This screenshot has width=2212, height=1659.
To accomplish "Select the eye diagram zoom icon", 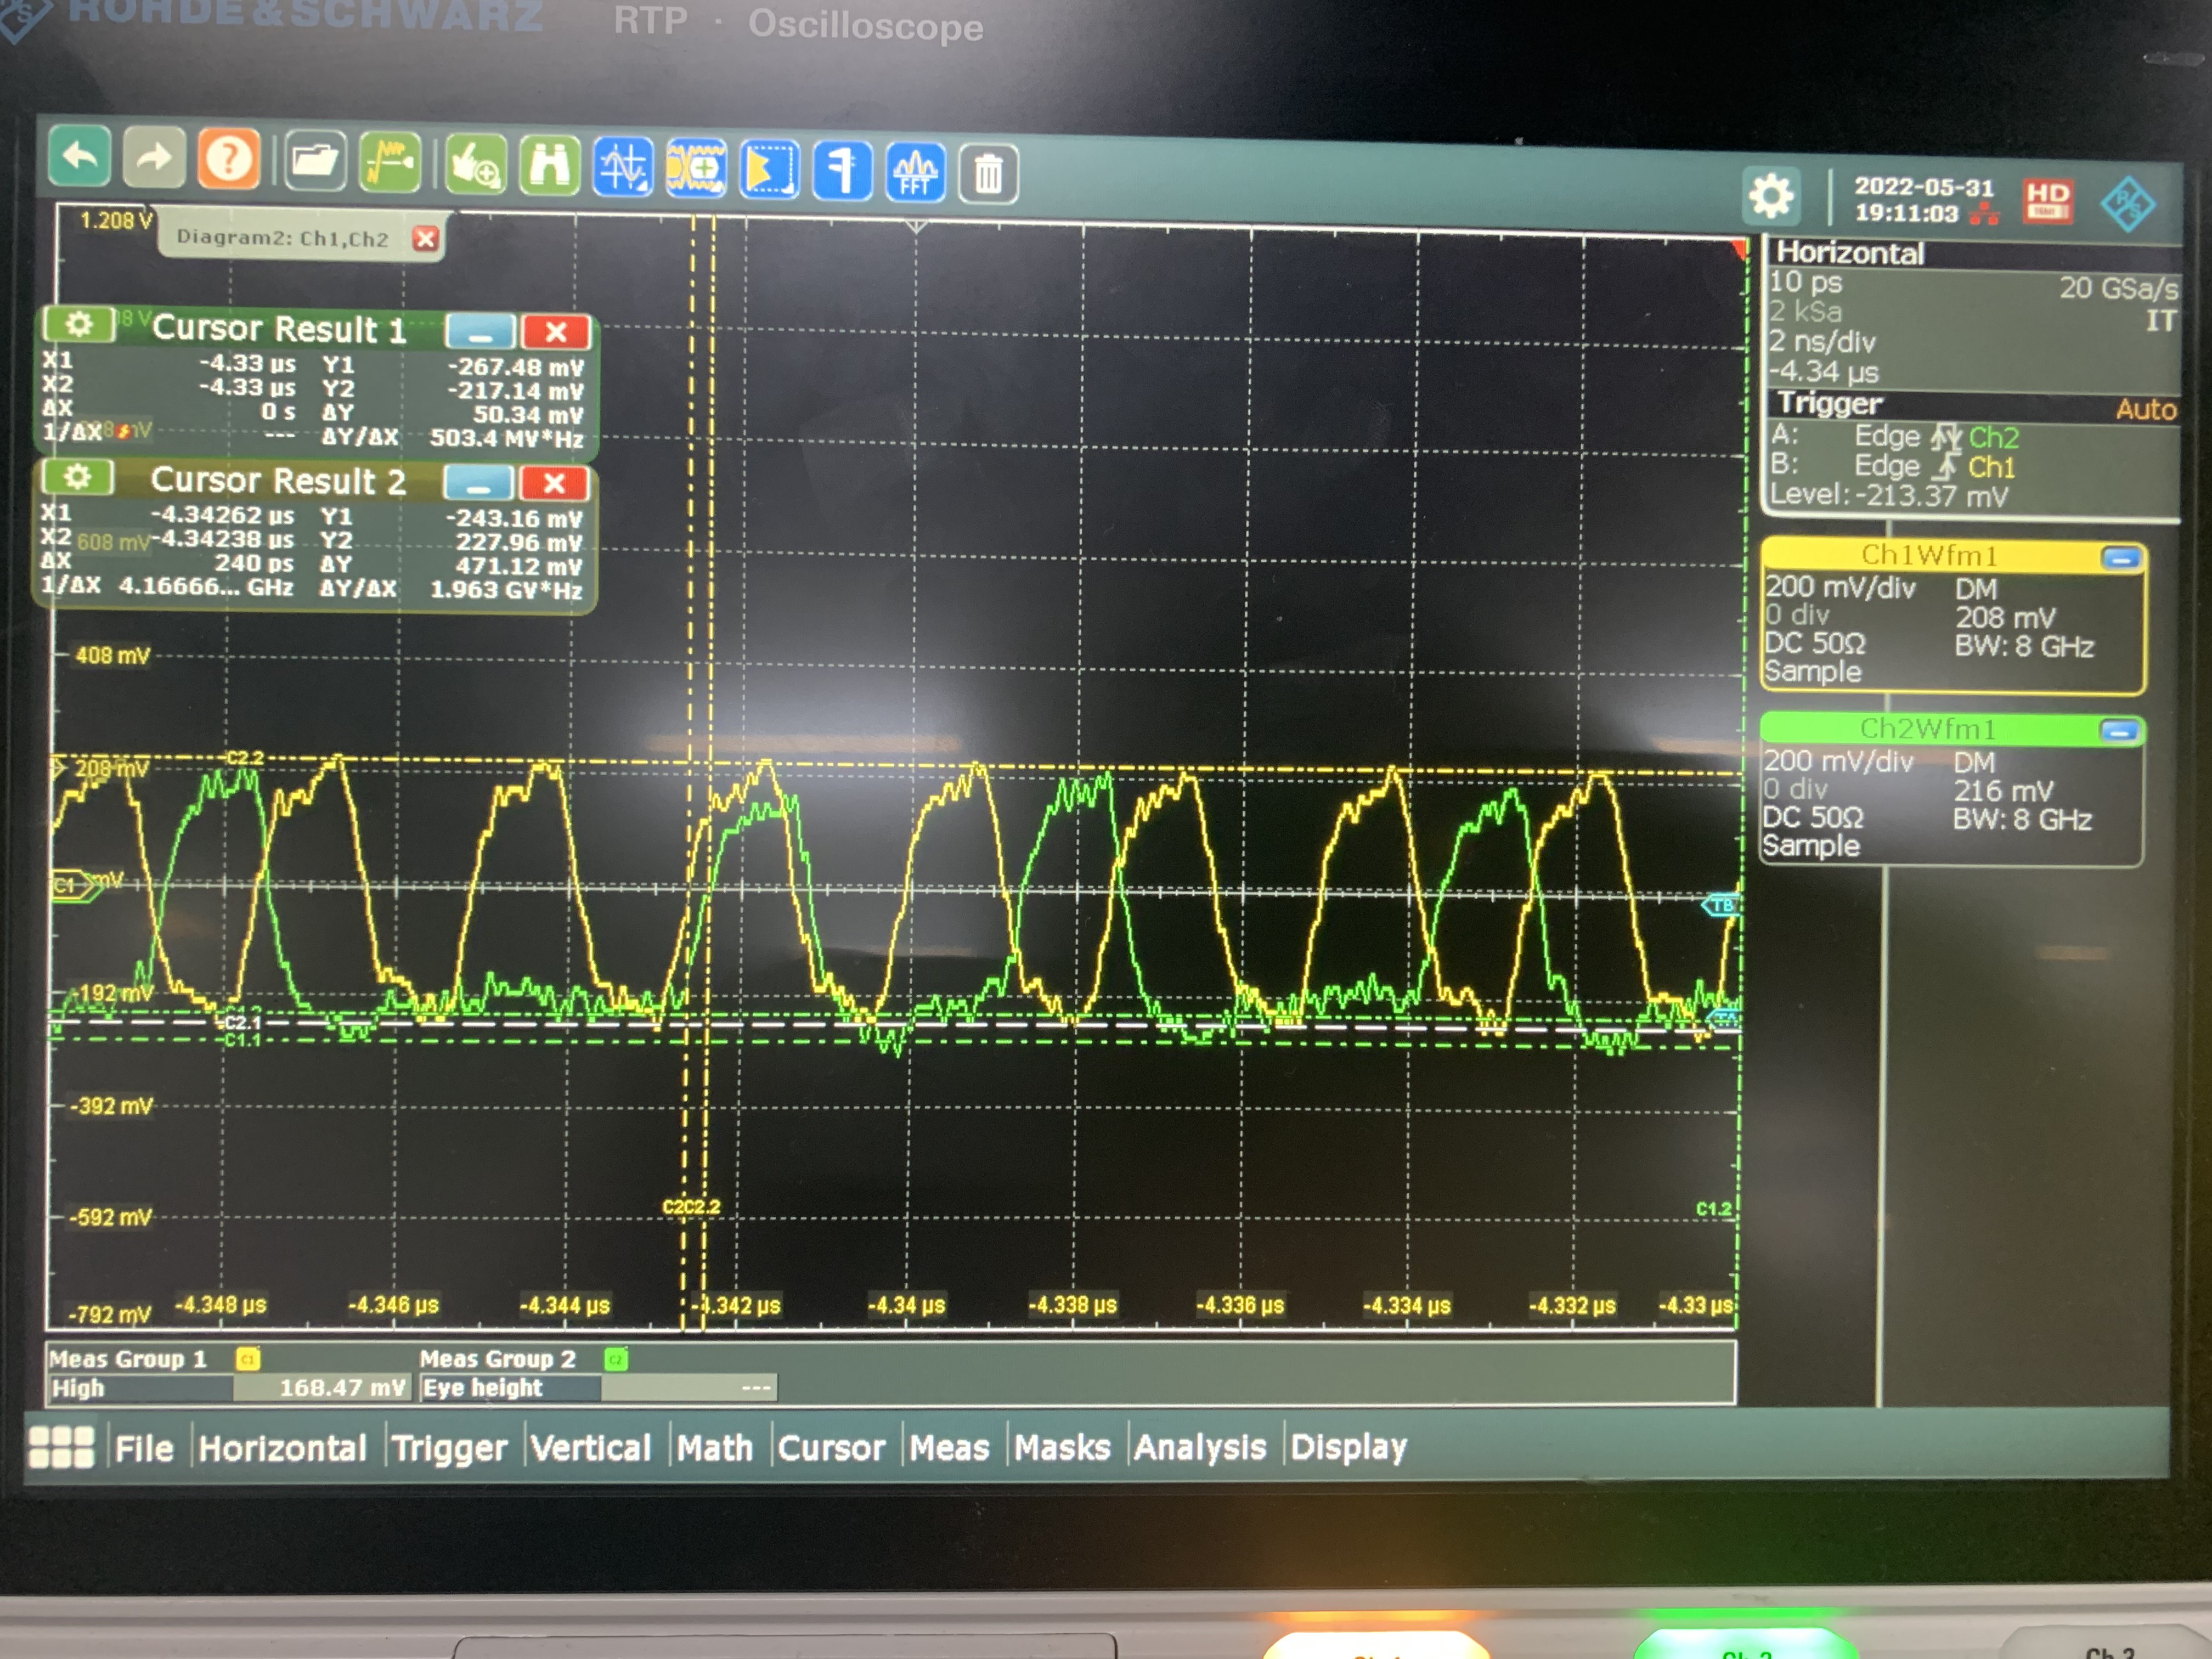I will 696,168.
